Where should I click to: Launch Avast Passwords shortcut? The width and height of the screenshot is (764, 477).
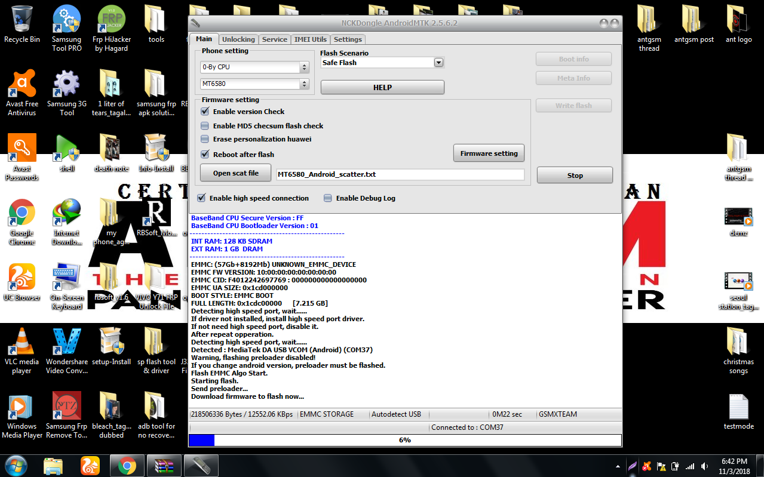(x=22, y=157)
